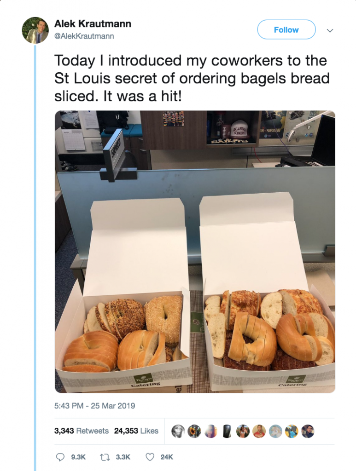
Task: Click Alek Krautmann's profile avatar
Action: click(35, 30)
